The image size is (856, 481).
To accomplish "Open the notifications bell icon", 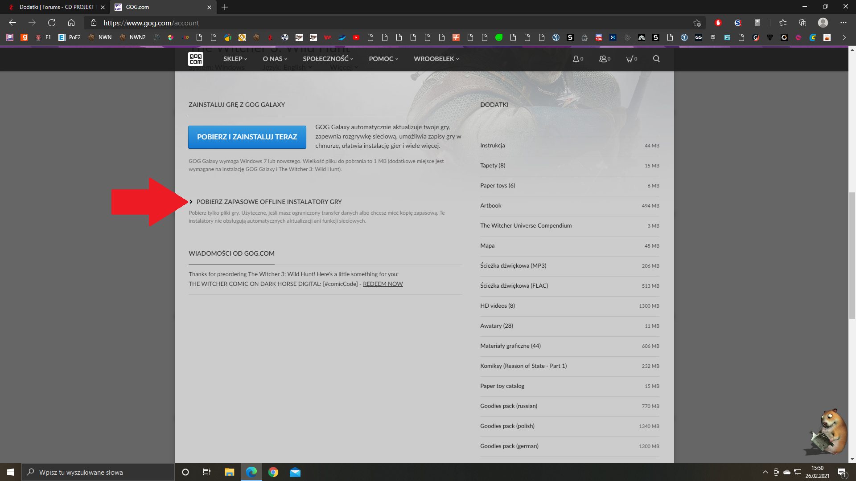I will (x=578, y=59).
